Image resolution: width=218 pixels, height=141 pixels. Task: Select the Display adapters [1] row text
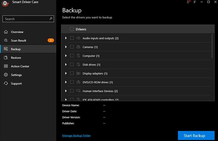click(95, 74)
